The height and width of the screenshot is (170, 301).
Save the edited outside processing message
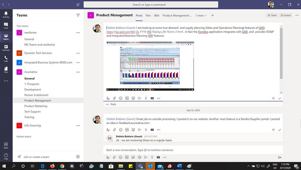280,130
